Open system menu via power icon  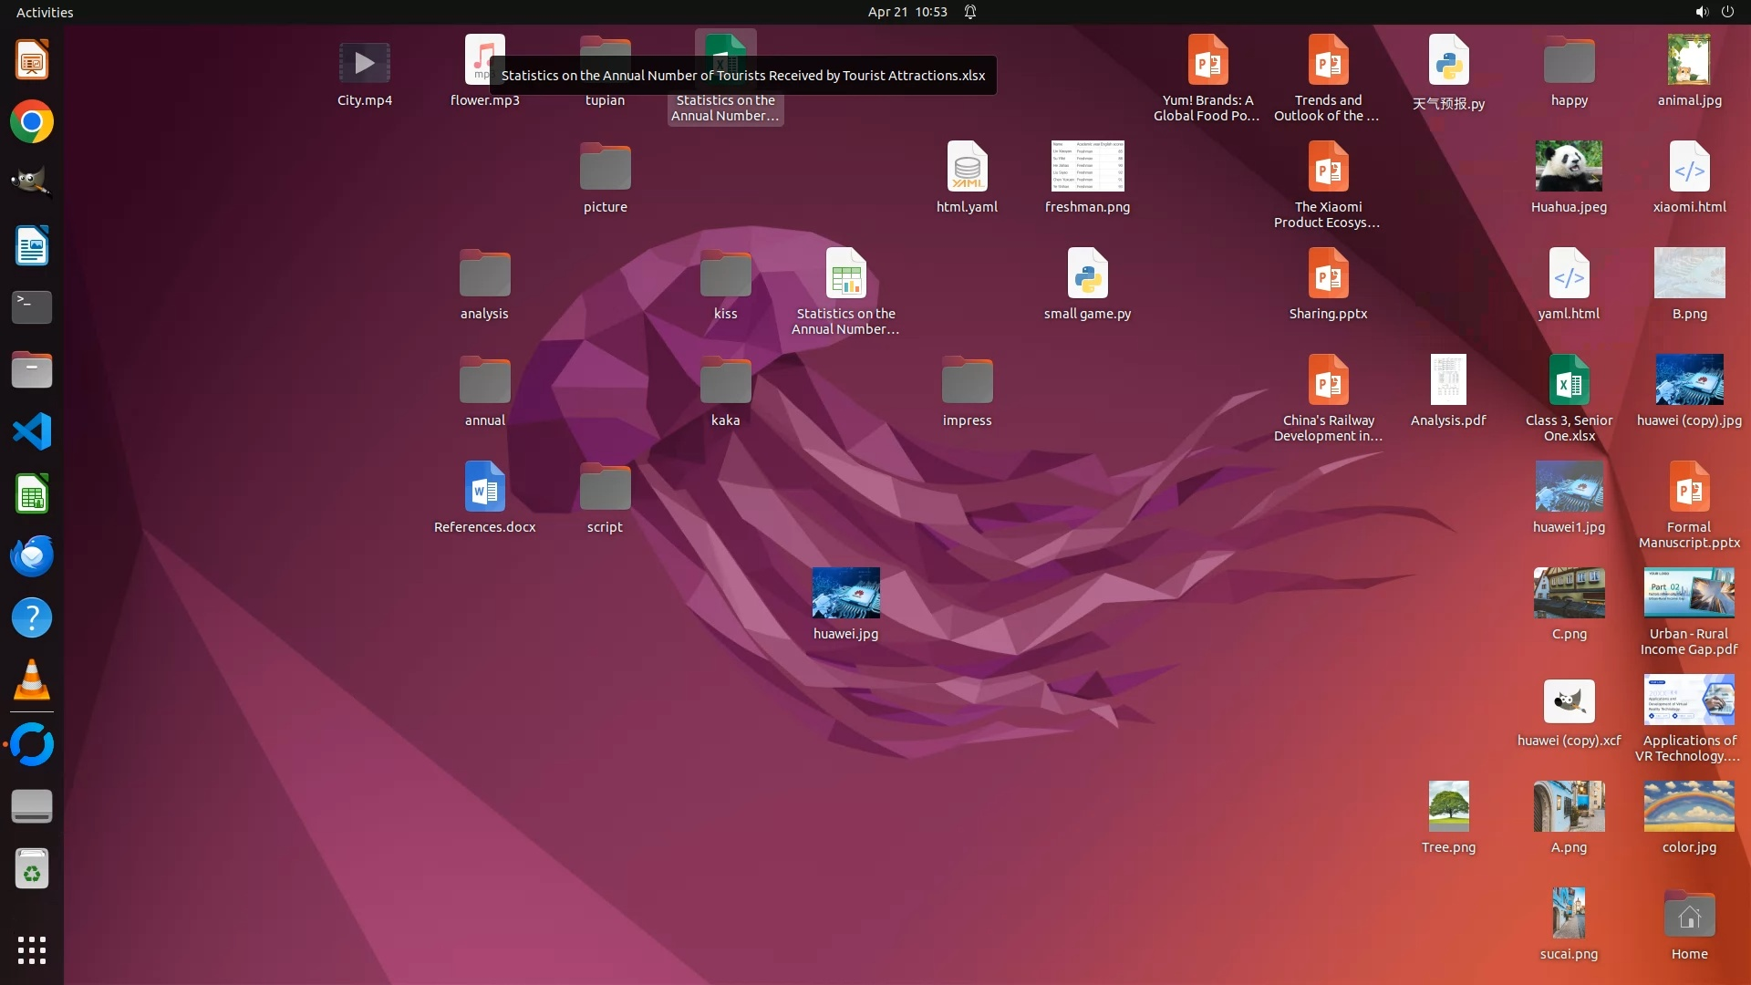(1727, 12)
